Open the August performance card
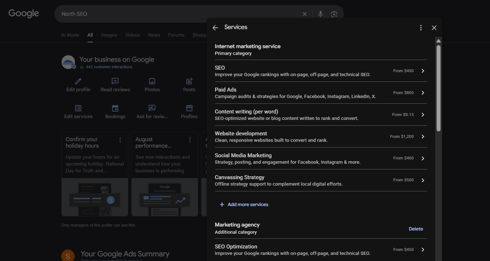 point(165,174)
